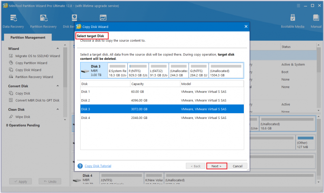Switch to the Partition Management tab
324x193 pixels.
[x=28, y=37]
